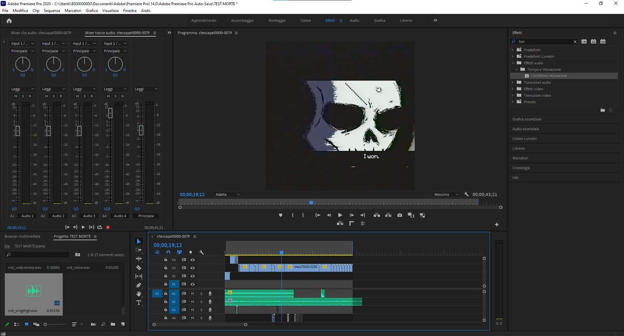Select the Track Select Forward tool

[x=139, y=250]
